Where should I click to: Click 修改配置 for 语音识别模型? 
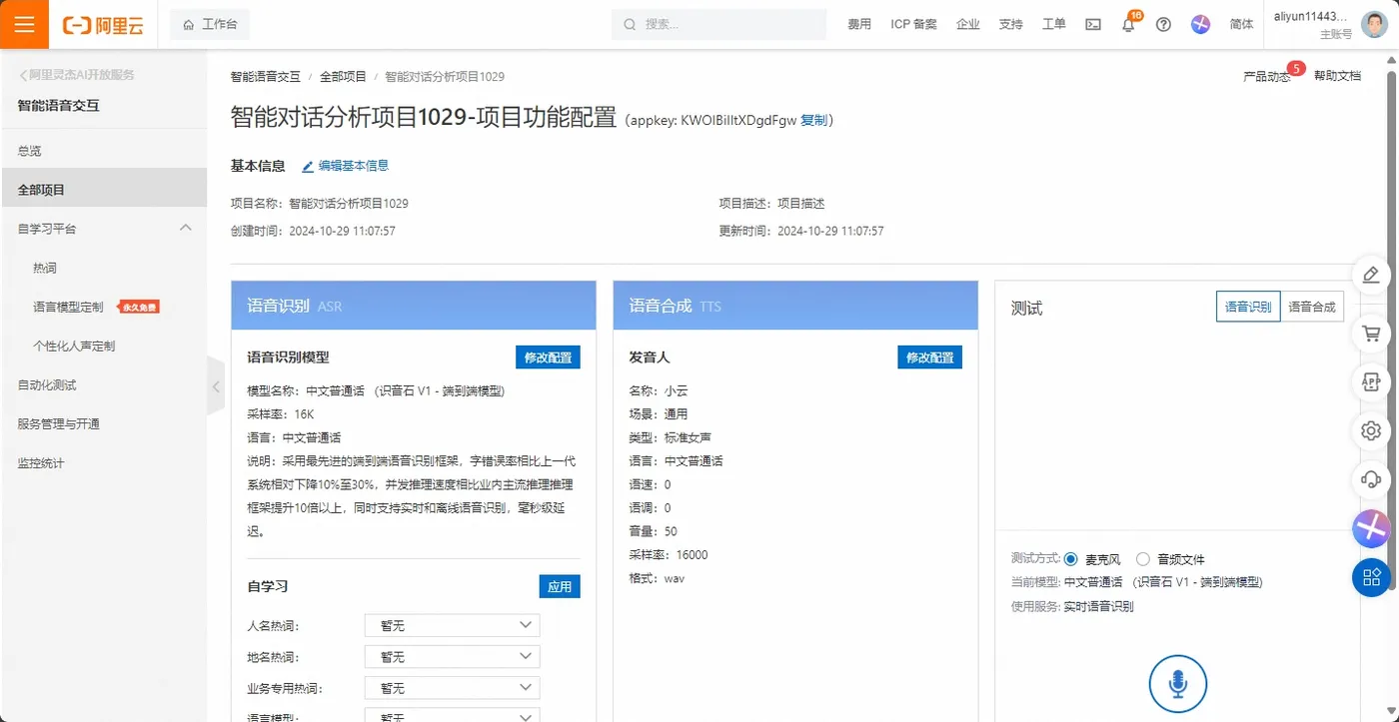pos(548,358)
